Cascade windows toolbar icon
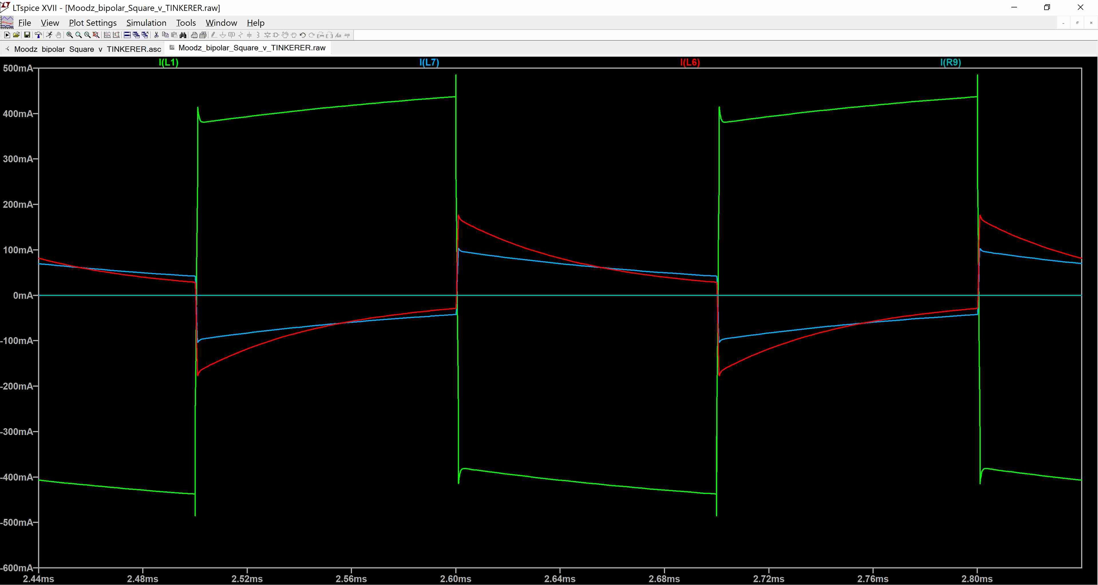The width and height of the screenshot is (1098, 585). tap(136, 35)
